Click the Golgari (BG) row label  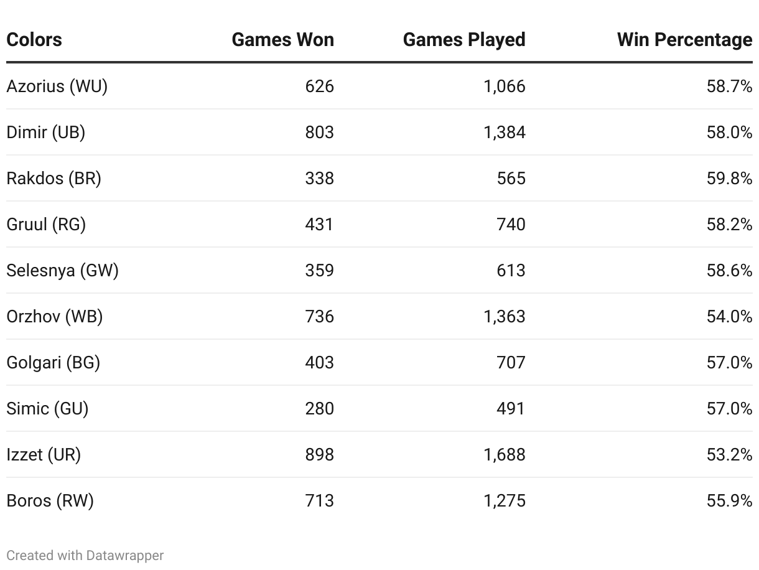click(x=54, y=363)
